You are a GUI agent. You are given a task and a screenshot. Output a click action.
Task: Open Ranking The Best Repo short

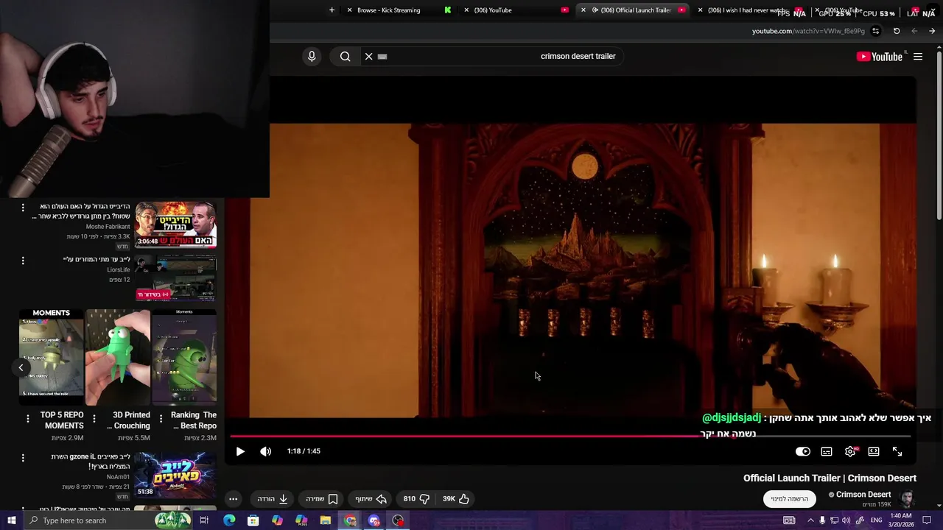click(184, 357)
